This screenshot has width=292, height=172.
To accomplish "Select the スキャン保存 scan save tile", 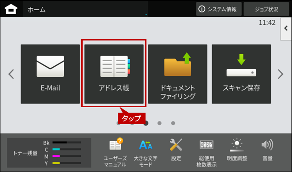I will 241,74.
